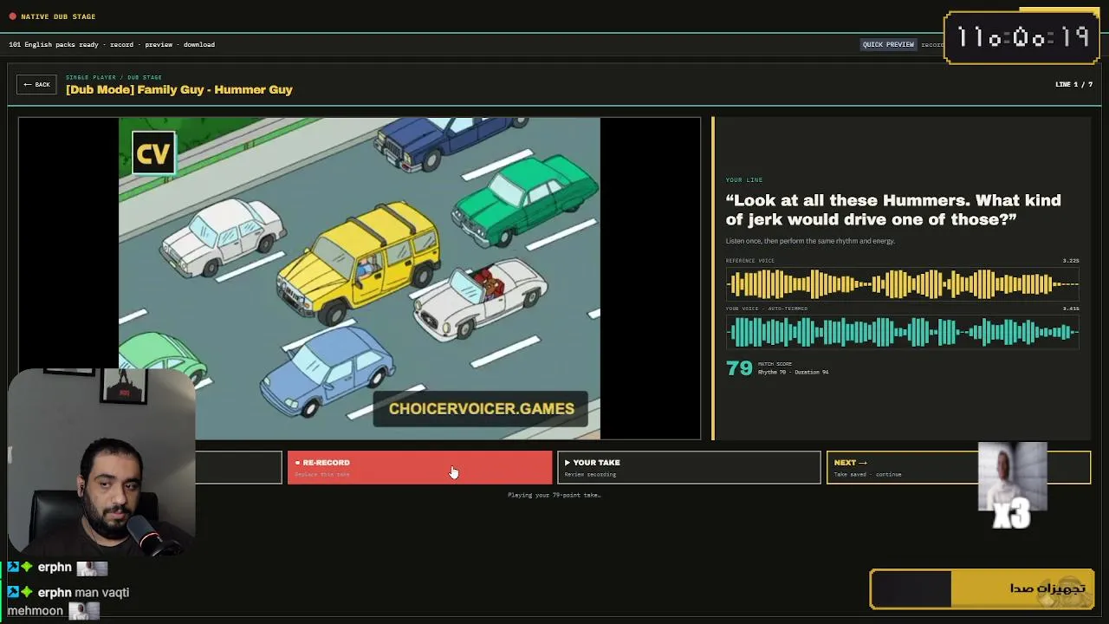Play back Your Take recording
Viewport: 1109px width, 624px height.
[689, 468]
